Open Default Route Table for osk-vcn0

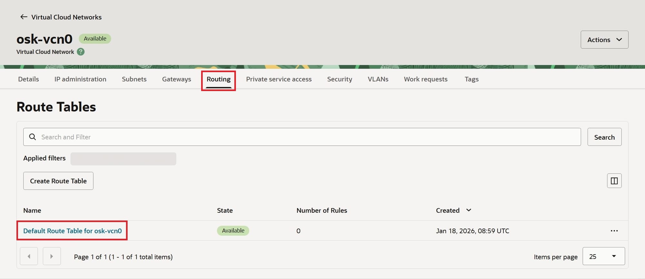click(x=73, y=231)
